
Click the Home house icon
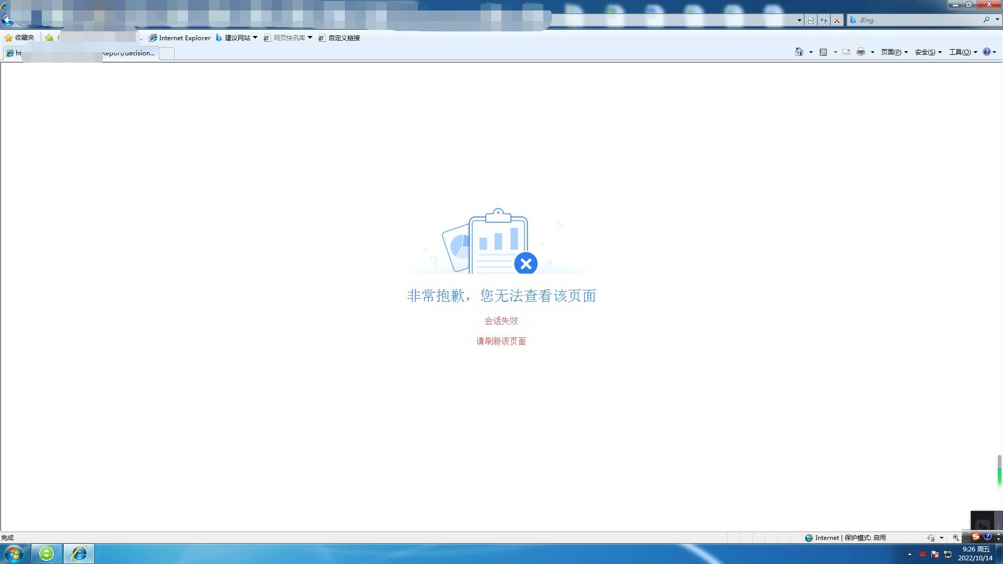[799, 52]
